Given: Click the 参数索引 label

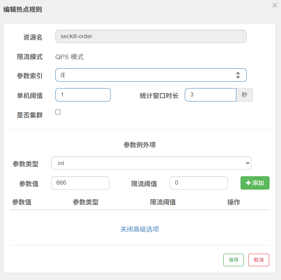Looking at the screenshot, I should click(x=29, y=76).
